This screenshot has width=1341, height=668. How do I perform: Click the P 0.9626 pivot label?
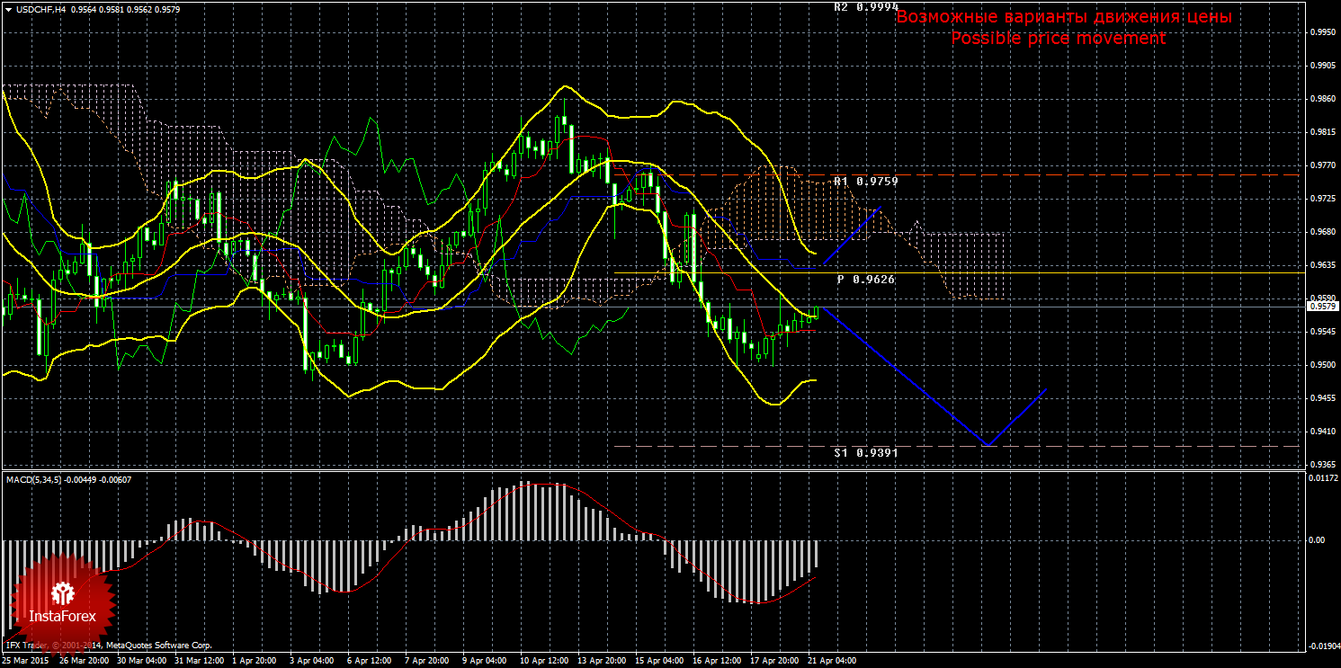[865, 280]
